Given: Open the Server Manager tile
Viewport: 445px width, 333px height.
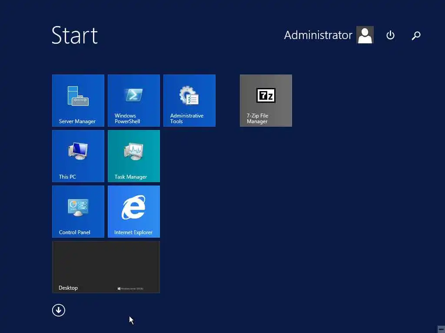Looking at the screenshot, I should tap(78, 101).
